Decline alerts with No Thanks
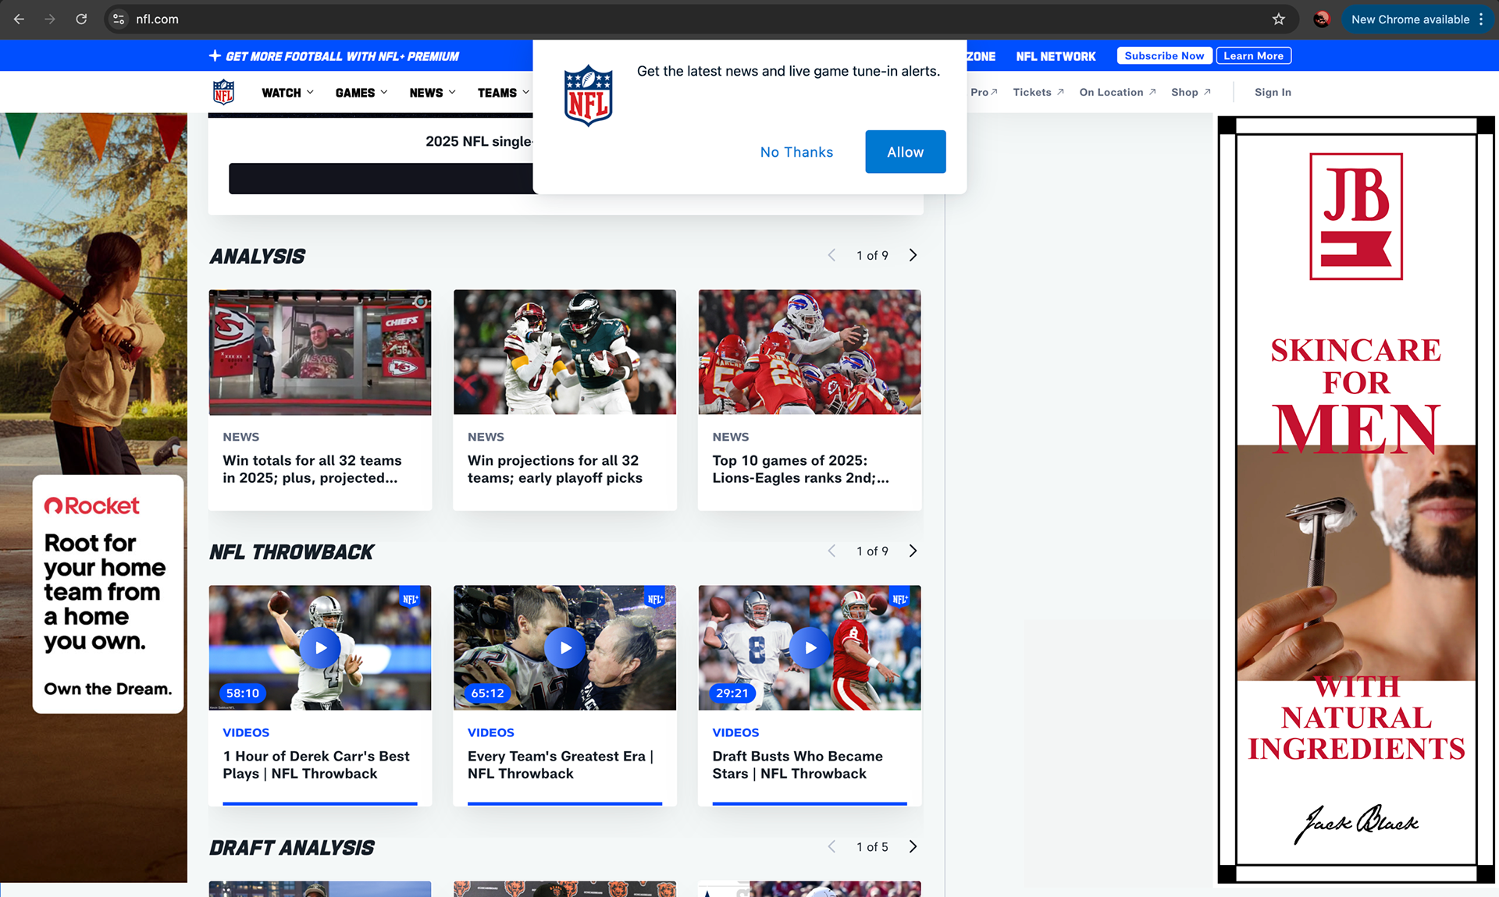The width and height of the screenshot is (1499, 897). click(796, 152)
